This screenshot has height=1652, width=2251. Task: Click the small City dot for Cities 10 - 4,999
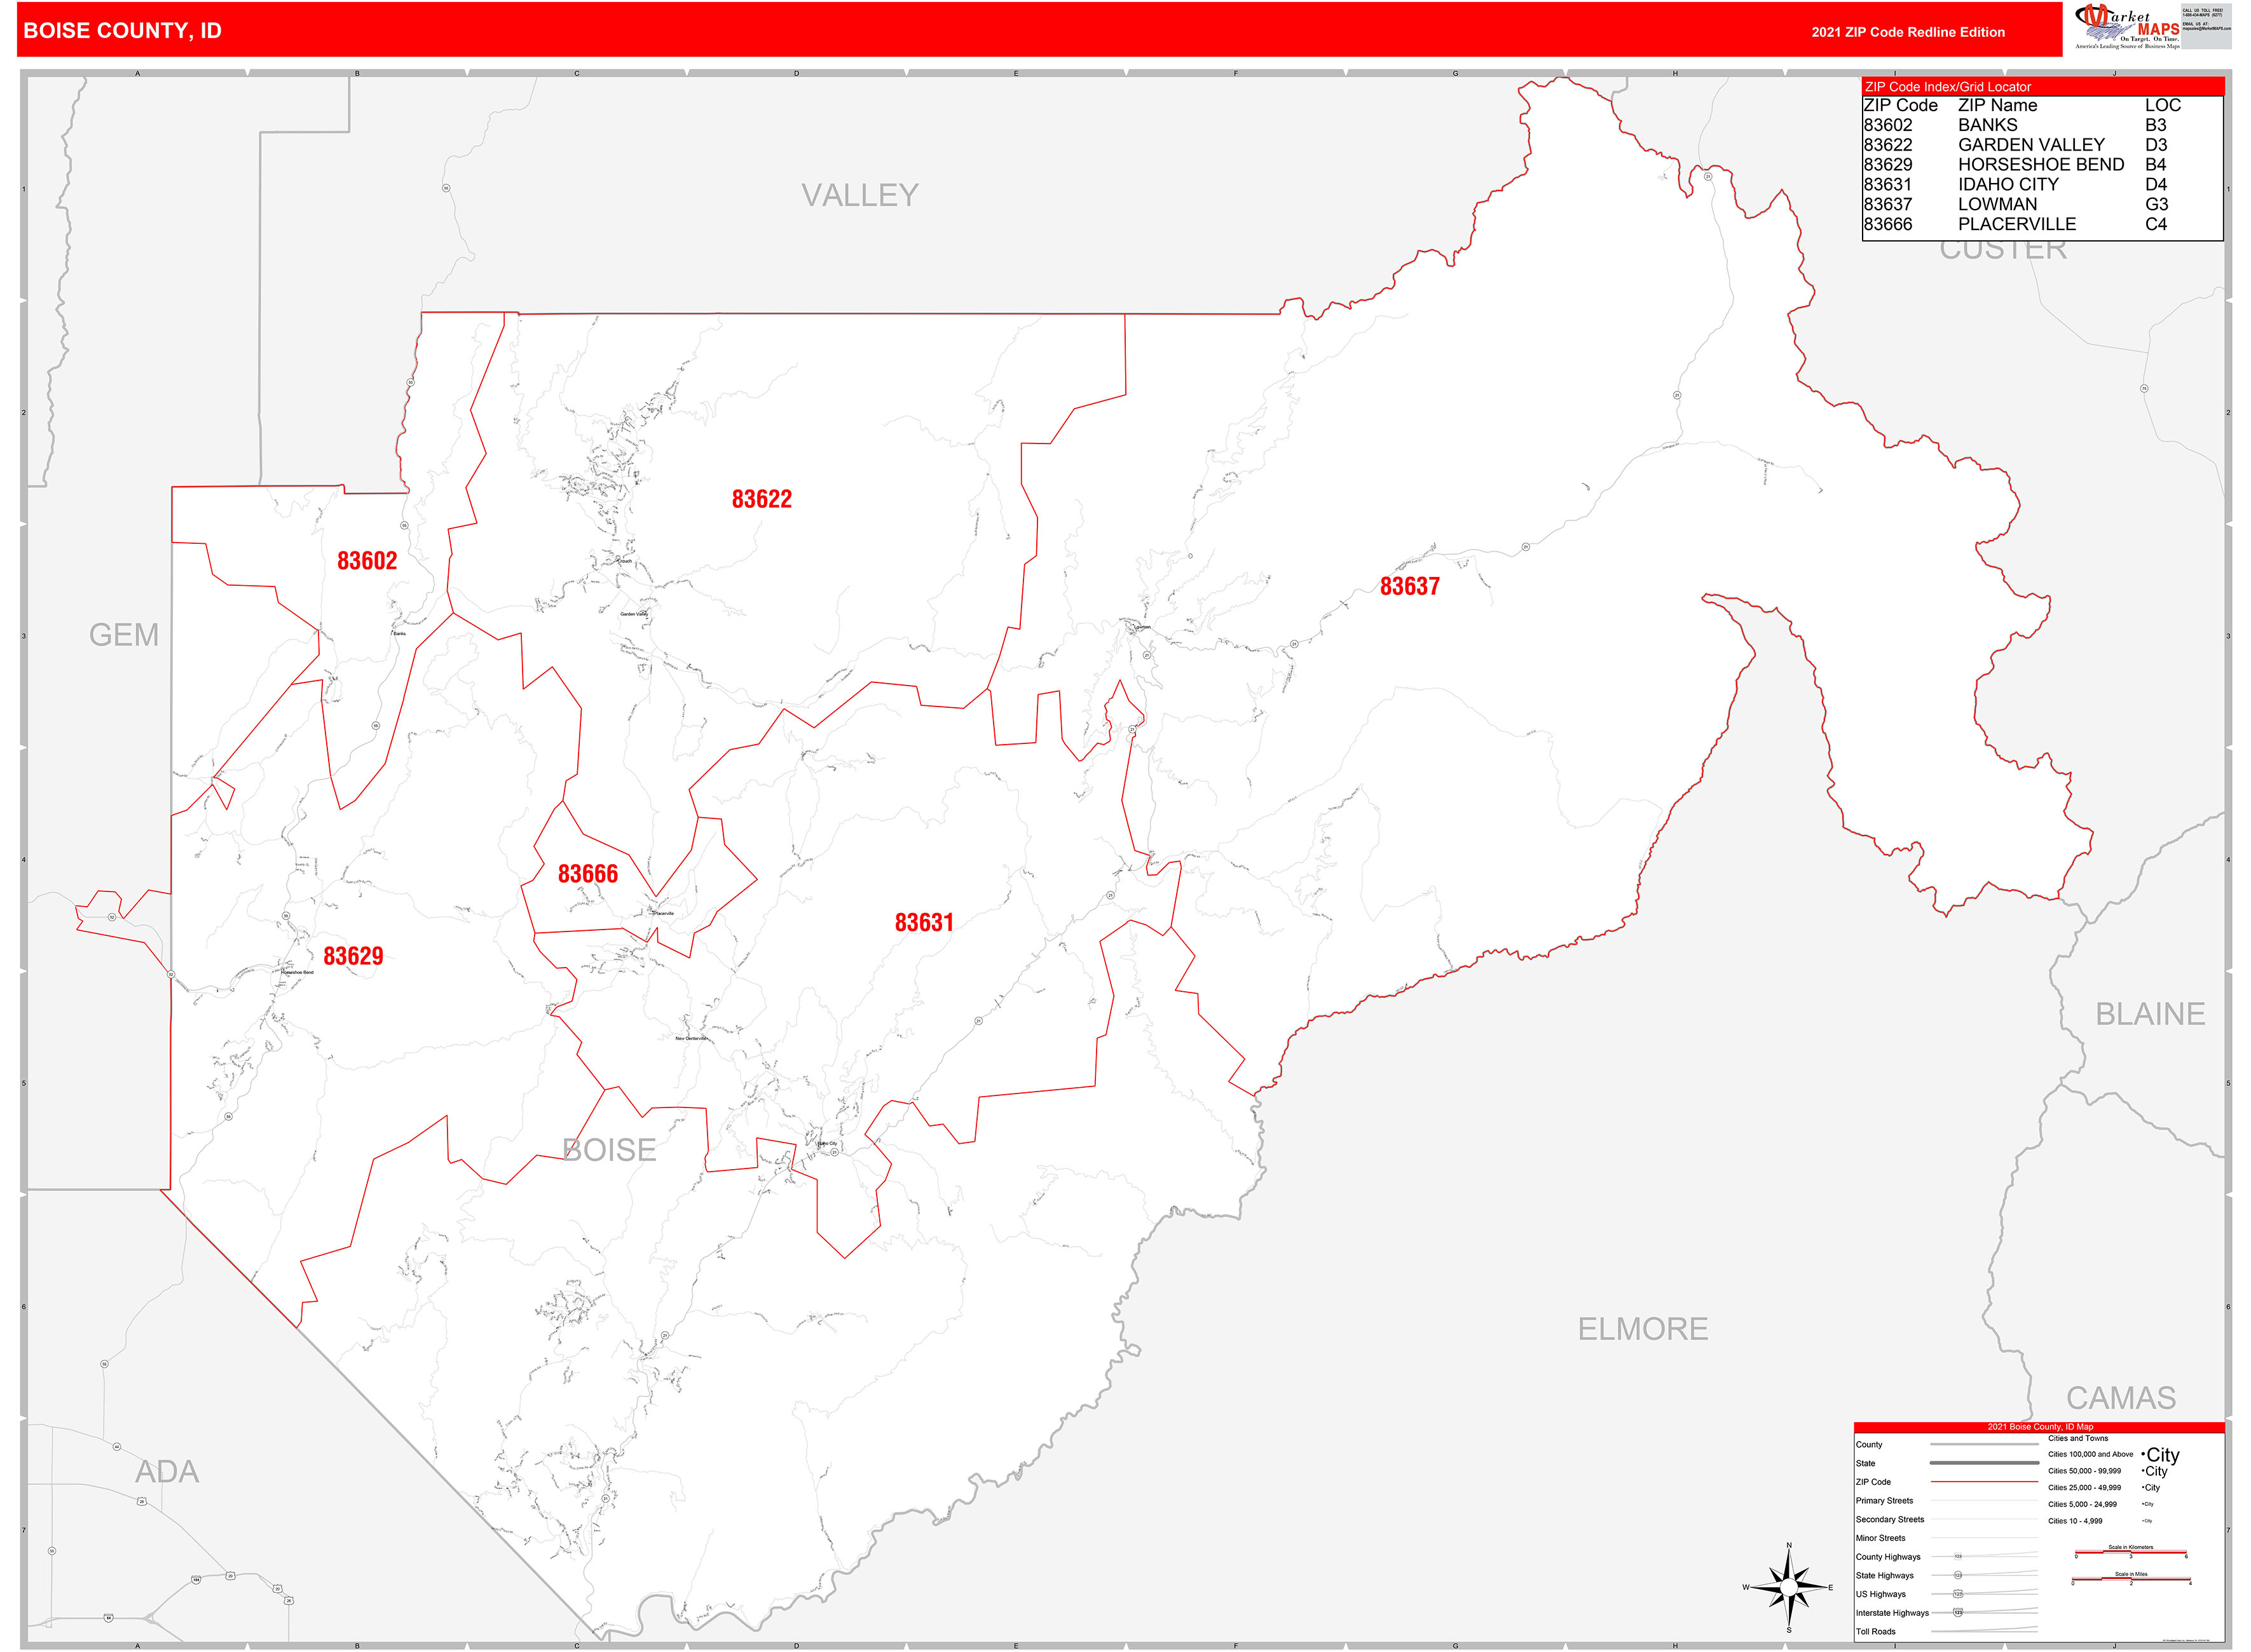tap(2147, 1521)
